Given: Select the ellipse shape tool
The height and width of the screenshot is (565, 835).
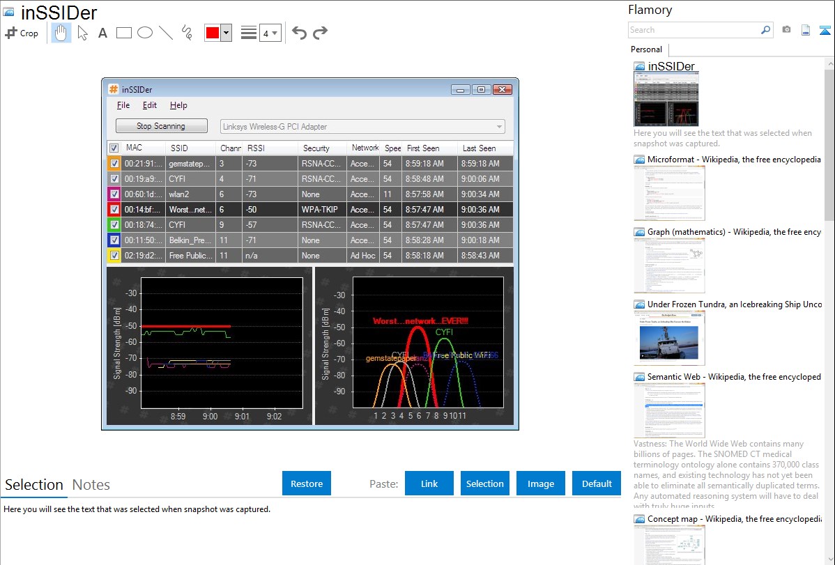Looking at the screenshot, I should click(x=145, y=33).
